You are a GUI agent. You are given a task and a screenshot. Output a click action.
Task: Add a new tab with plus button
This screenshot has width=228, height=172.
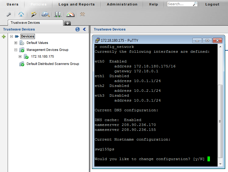(x=67, y=23)
